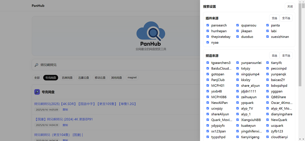The height and width of the screenshot is (141, 305).
Task: Show all results via 全部 tab
Action: click(x=37, y=78)
